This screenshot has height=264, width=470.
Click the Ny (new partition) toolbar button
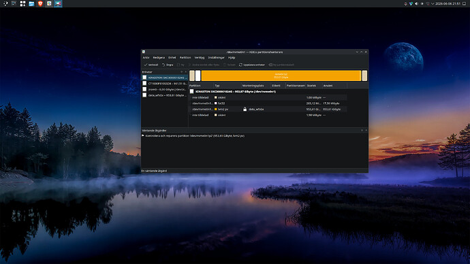pyautogui.click(x=181, y=65)
